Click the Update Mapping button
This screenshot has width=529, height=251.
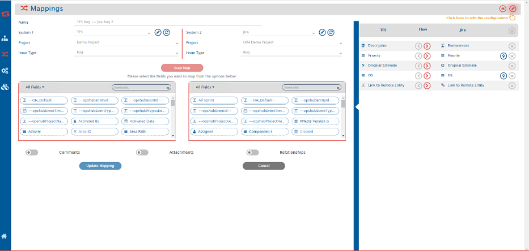100,166
